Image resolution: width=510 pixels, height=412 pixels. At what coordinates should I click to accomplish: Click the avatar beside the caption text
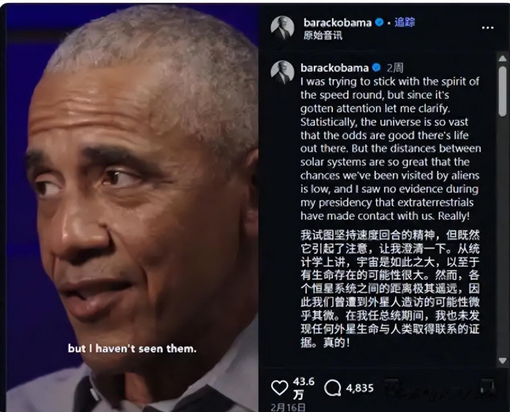[283, 72]
